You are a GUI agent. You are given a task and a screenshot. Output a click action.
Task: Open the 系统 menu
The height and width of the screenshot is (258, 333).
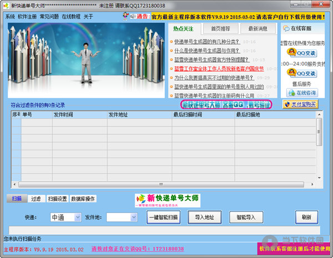tap(10, 17)
